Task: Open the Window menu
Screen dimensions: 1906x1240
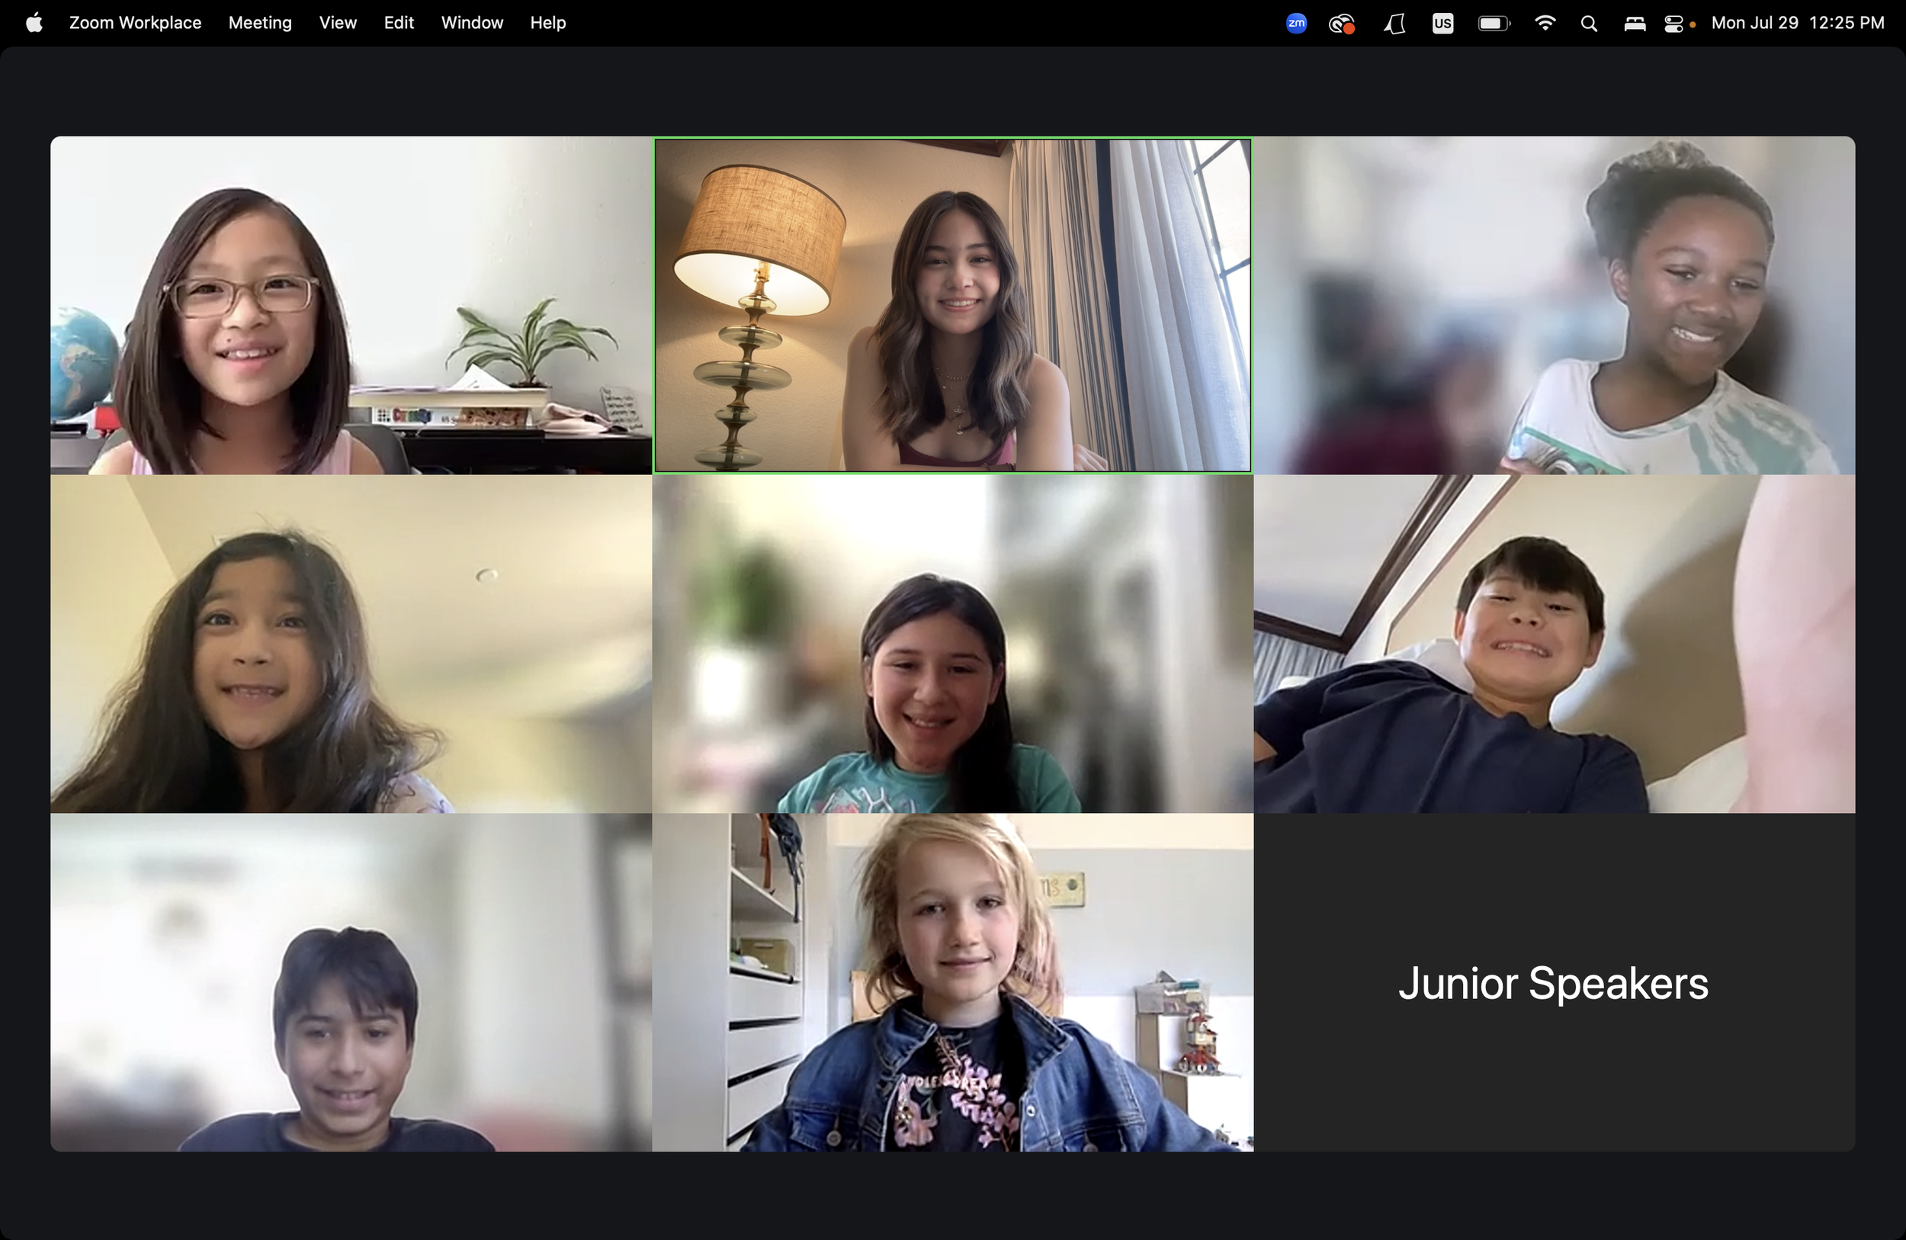Action: pos(472,23)
